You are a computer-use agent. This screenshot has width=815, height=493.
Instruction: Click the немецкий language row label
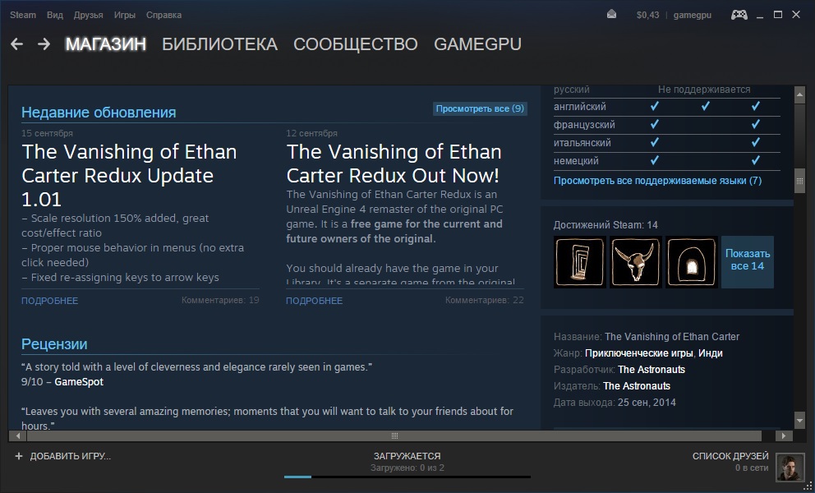pos(576,161)
